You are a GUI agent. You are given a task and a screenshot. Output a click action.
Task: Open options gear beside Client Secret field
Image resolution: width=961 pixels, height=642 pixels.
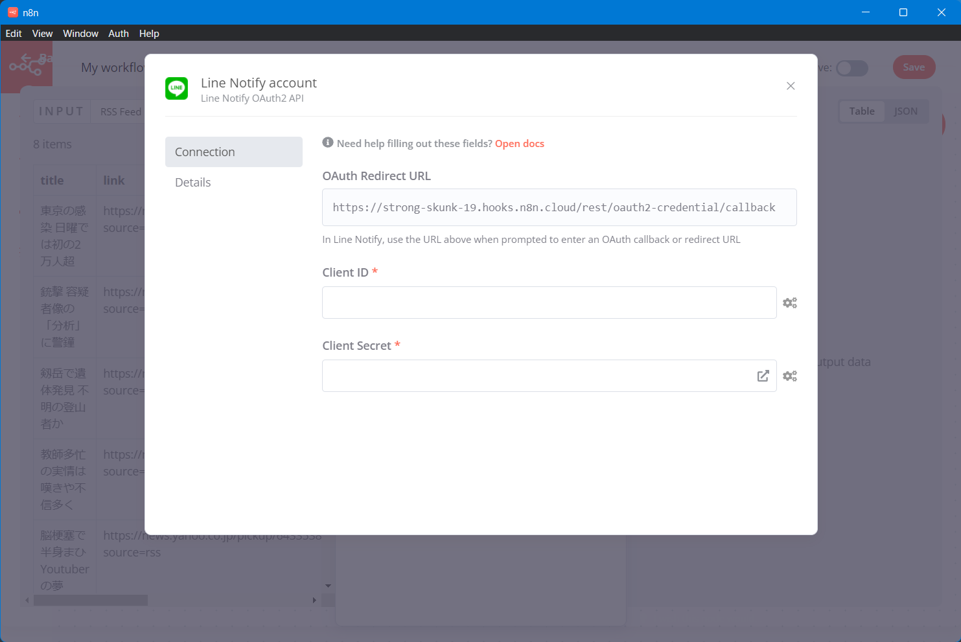click(789, 376)
